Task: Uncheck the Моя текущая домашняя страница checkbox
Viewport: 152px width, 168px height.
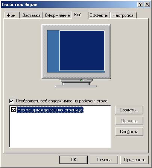Action: pyautogui.click(x=14, y=110)
